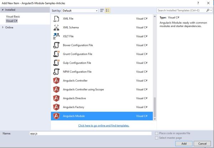Image resolution: width=214 pixels, height=148 pixels.
Task: Click the template list scrollbar thumb
Action: [155, 107]
